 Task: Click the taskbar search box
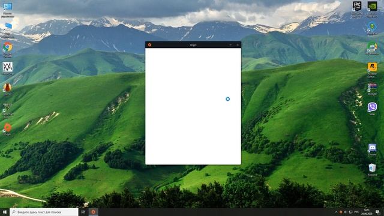point(44,212)
